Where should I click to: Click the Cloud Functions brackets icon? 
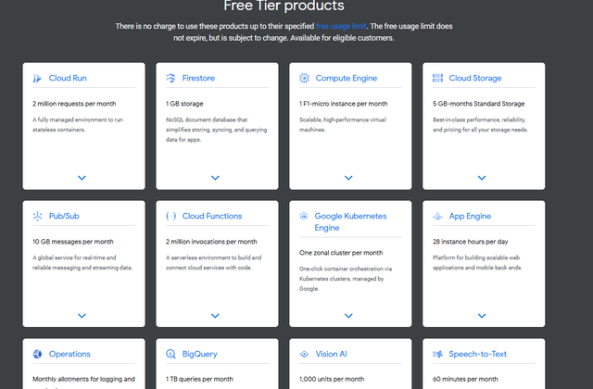170,216
